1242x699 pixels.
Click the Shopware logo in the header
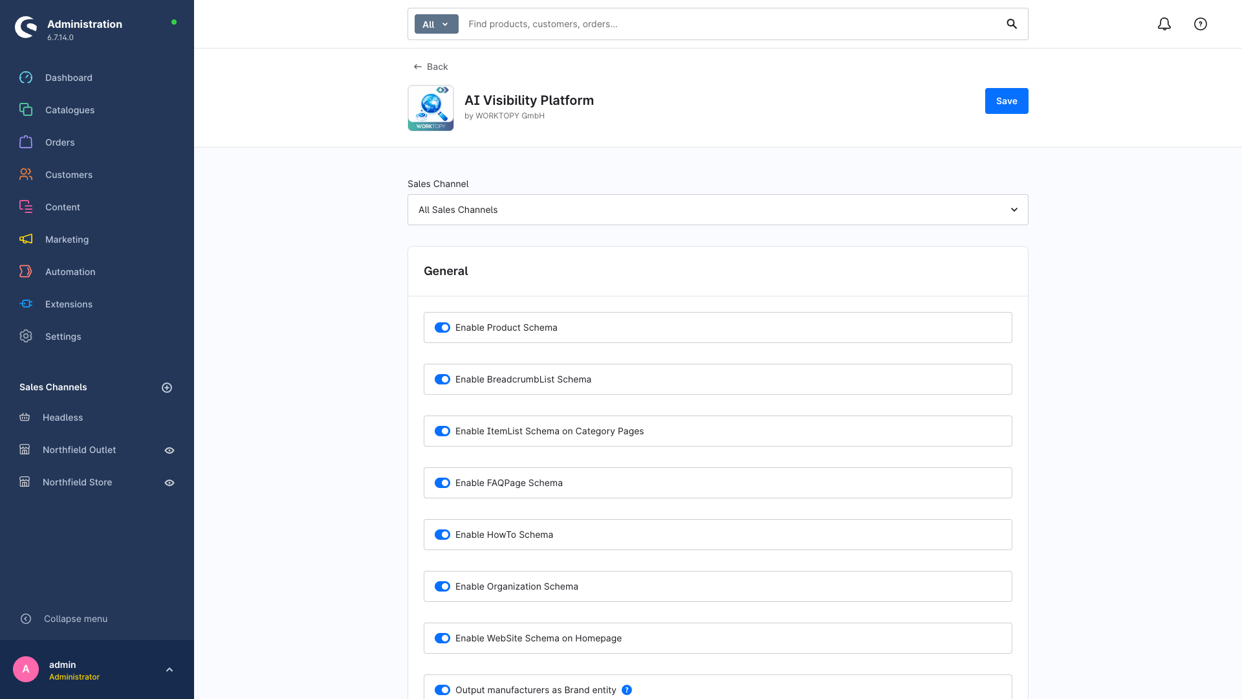26,27
